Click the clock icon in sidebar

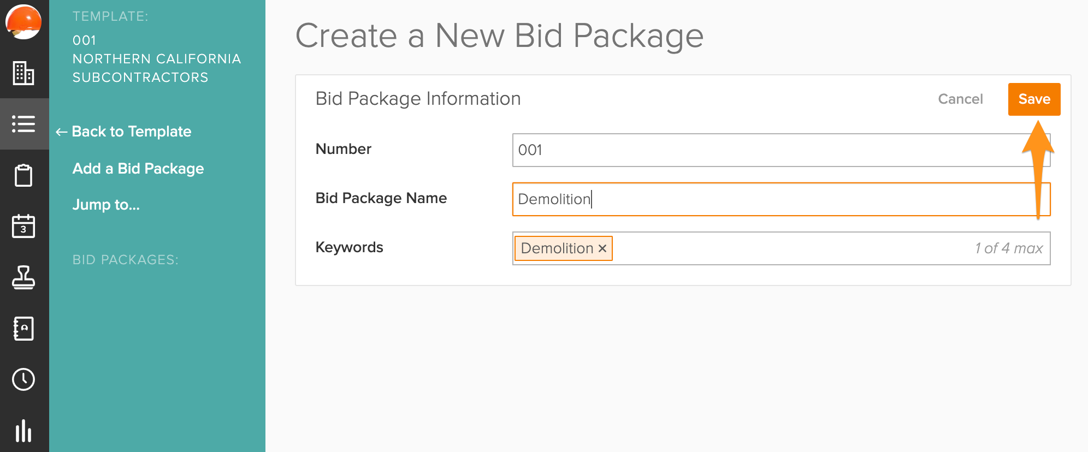[23, 379]
